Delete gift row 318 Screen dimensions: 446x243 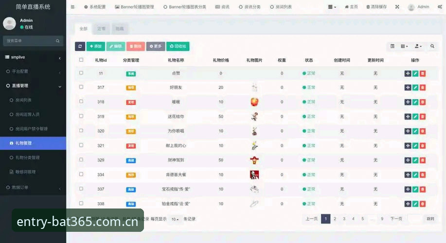click(423, 102)
